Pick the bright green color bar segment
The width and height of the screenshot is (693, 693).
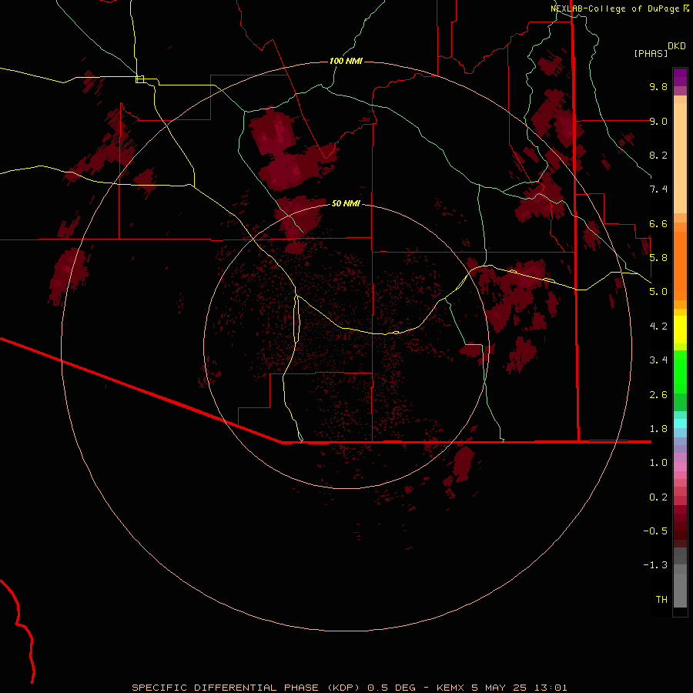(680, 371)
